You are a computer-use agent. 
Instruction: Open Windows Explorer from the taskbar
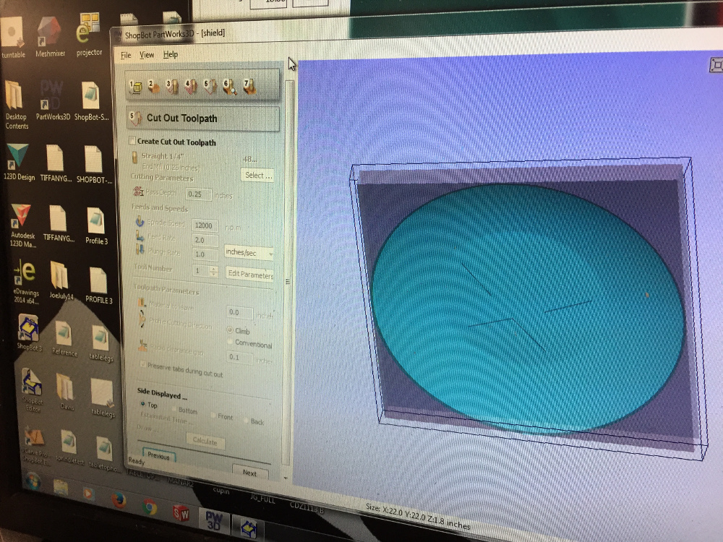point(60,487)
